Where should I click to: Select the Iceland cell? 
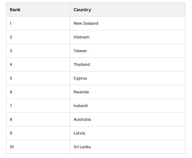pos(127,106)
